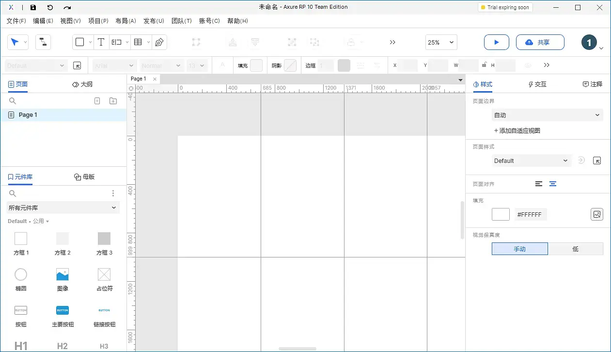Viewport: 611px width, 352px height.
Task: Select the Pen drawing tool
Action: 159,42
